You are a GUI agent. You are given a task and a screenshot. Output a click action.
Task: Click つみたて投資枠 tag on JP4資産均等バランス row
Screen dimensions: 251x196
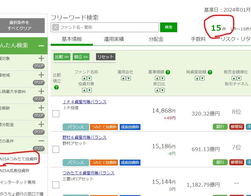click(x=104, y=127)
